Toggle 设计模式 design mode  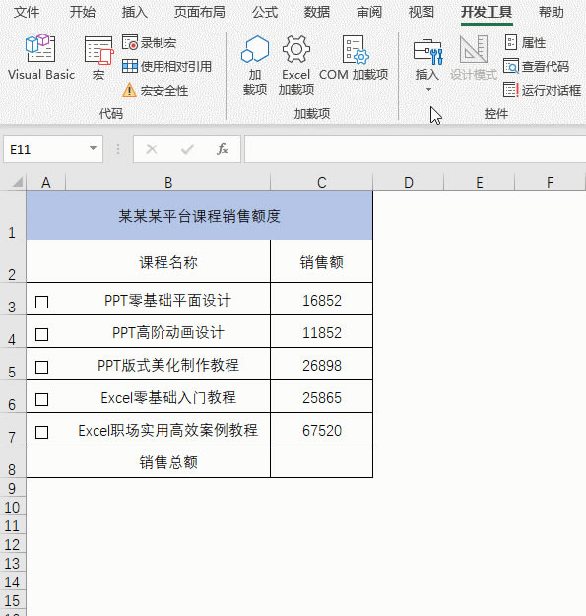pos(474,57)
